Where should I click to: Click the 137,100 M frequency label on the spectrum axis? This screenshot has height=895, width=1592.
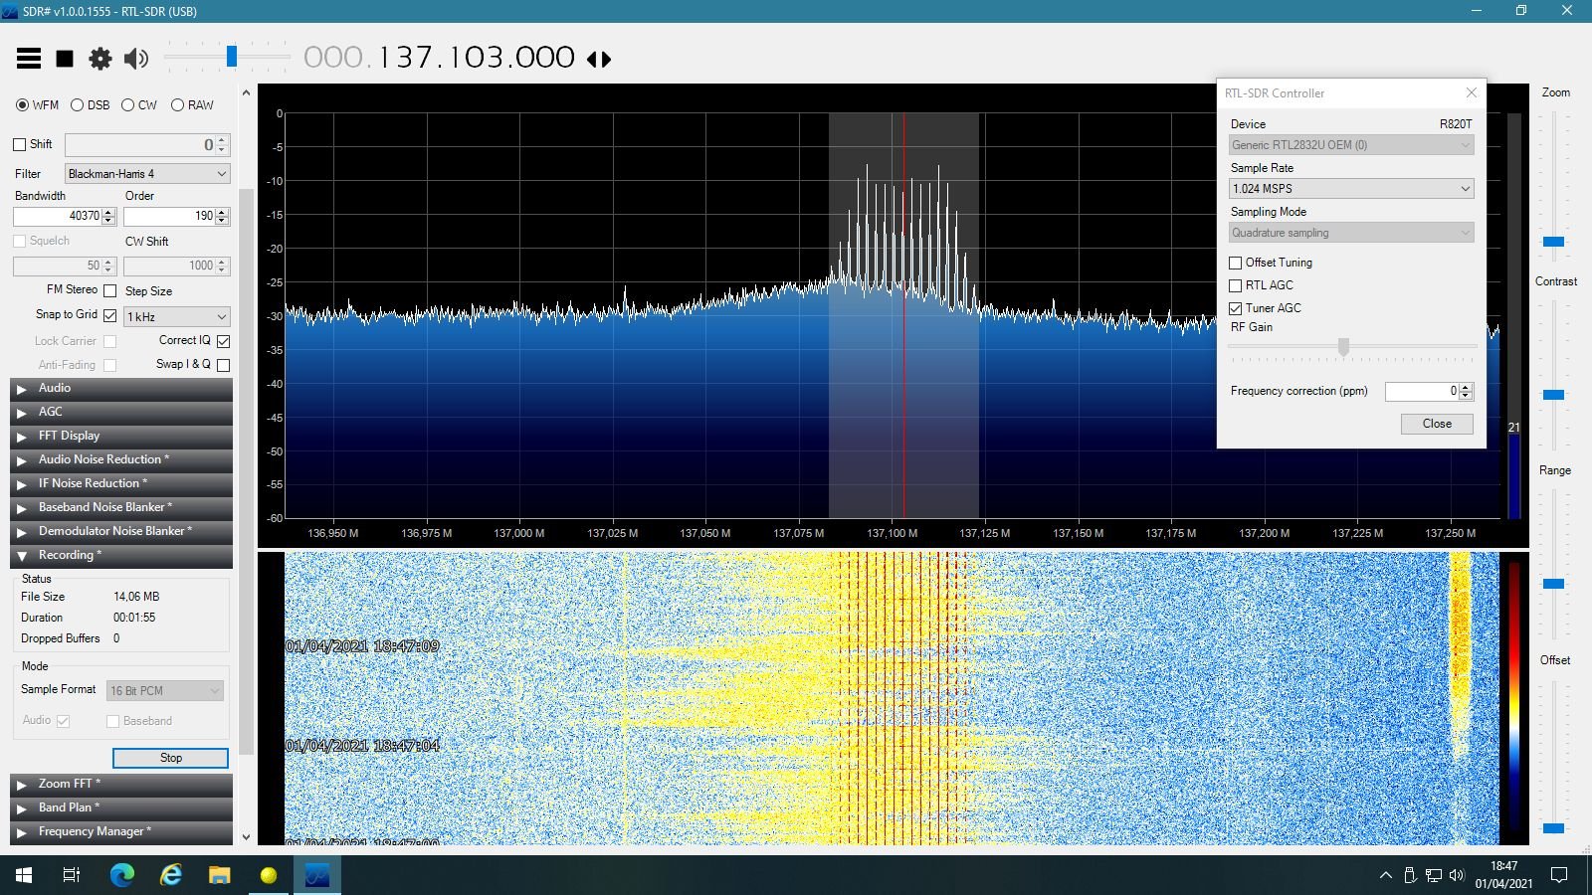pyautogui.click(x=892, y=533)
